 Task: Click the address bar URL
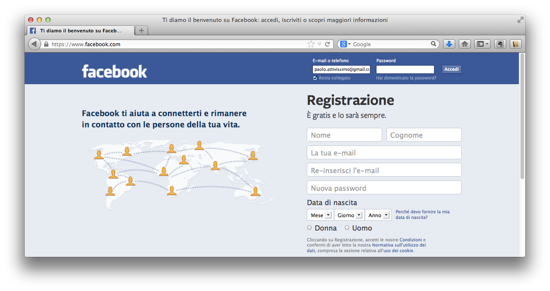pos(86,44)
